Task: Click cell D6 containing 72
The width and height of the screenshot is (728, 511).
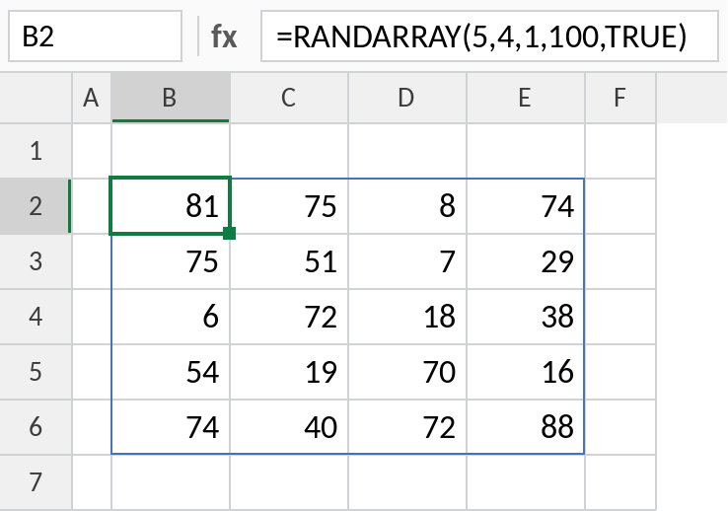Action: pos(407,426)
